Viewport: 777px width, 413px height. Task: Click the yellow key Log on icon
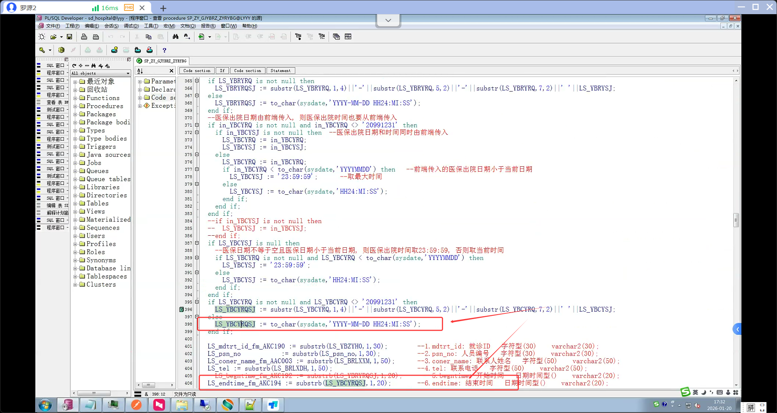click(x=42, y=50)
